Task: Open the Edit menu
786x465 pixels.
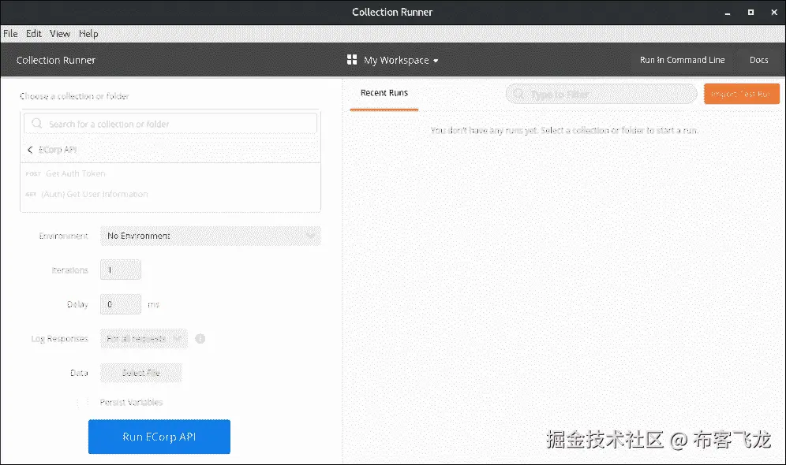Action: click(34, 34)
